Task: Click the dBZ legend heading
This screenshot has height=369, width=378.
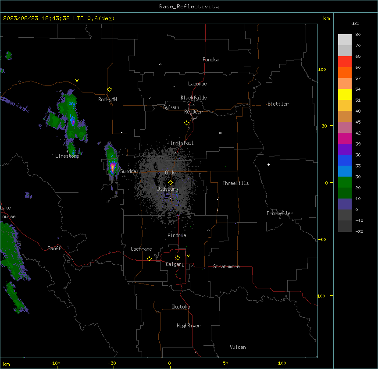Action: (x=355, y=23)
